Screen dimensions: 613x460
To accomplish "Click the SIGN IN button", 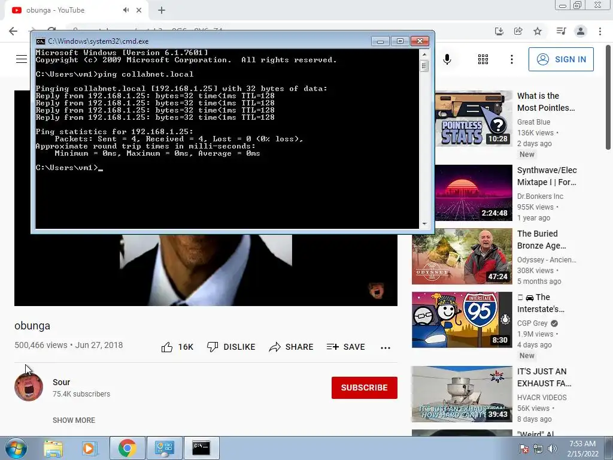I will 561,59.
